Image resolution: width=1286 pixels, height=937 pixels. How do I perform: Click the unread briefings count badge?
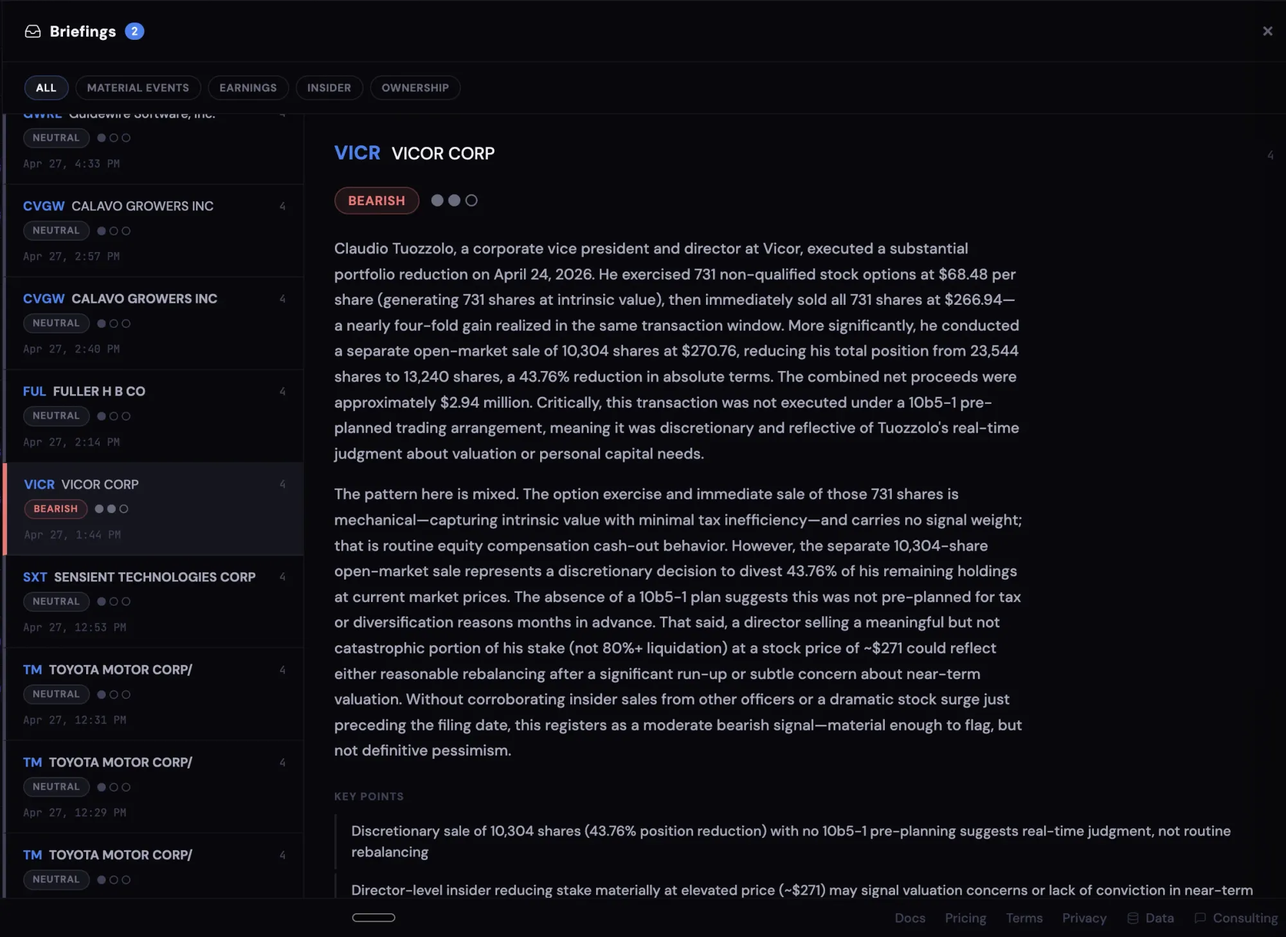point(134,32)
